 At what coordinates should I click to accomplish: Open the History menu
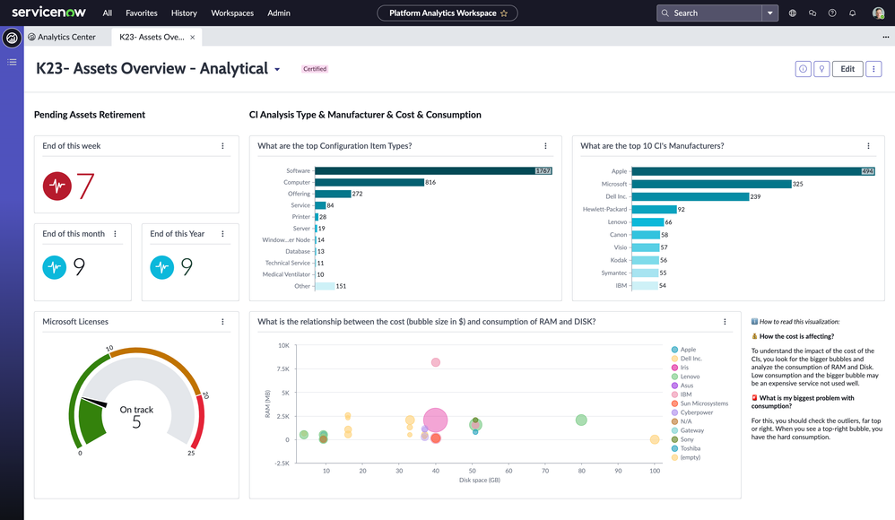click(184, 13)
